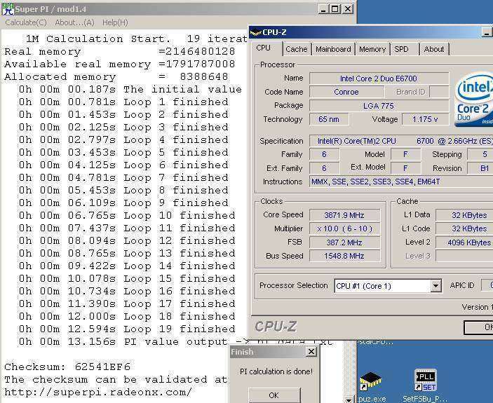Close the Finish dialog with X
493x403 pixels.
click(x=311, y=352)
